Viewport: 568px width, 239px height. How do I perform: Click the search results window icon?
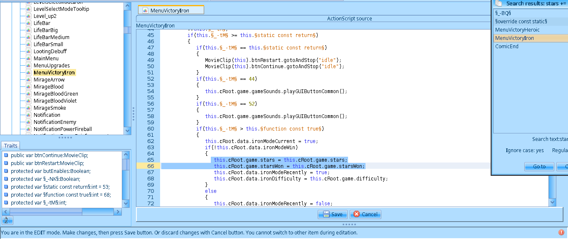(499, 3)
